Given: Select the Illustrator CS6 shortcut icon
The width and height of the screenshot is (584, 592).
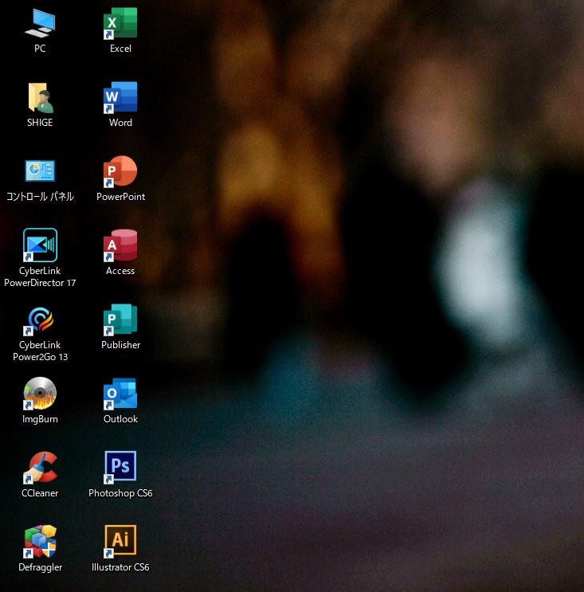Looking at the screenshot, I should point(120,542).
